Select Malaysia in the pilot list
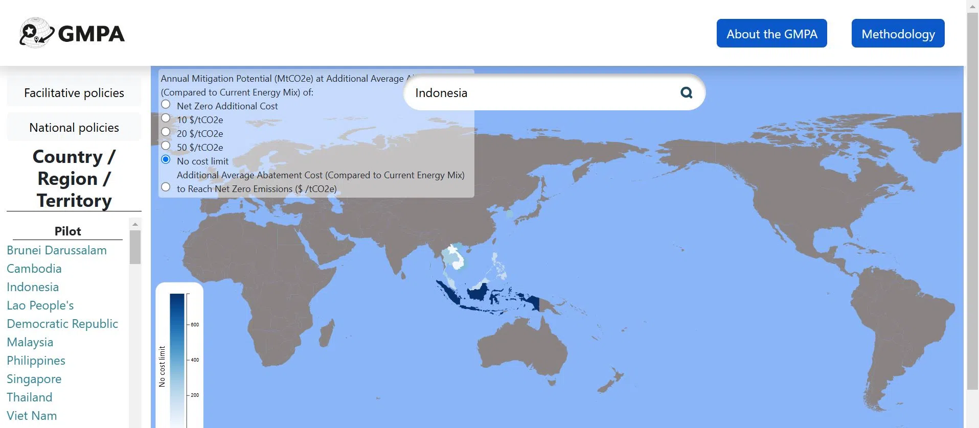Image resolution: width=979 pixels, height=428 pixels. [x=30, y=342]
